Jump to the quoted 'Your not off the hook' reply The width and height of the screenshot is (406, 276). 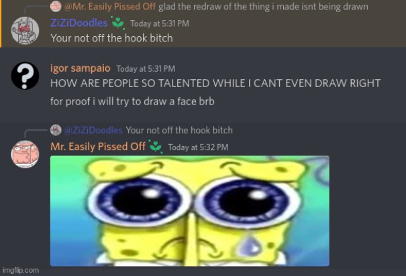179,130
